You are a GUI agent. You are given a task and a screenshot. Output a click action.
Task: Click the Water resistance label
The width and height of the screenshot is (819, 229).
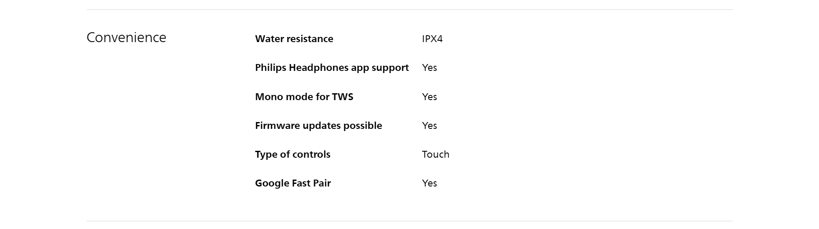point(294,39)
